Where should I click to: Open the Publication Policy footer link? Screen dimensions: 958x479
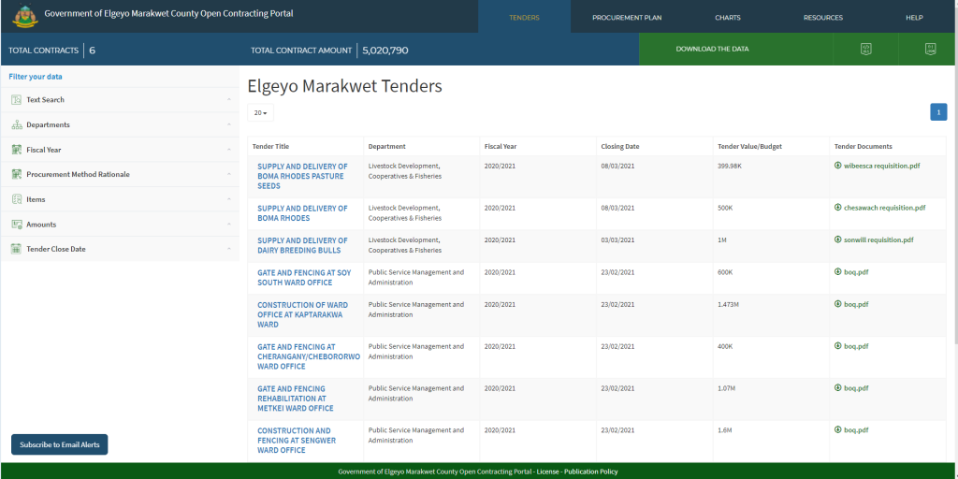tap(590, 472)
